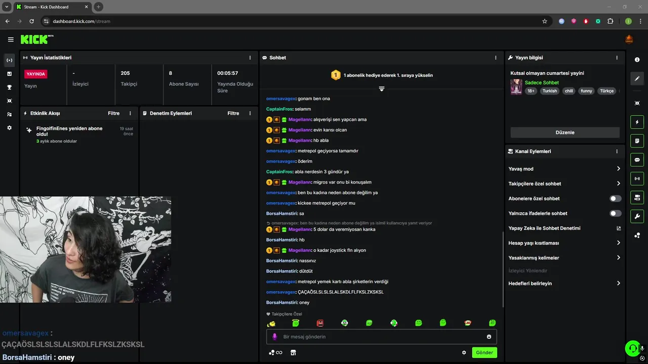Click the pencil edit icon in the right sidebar
The image size is (648, 364).
[x=637, y=78]
